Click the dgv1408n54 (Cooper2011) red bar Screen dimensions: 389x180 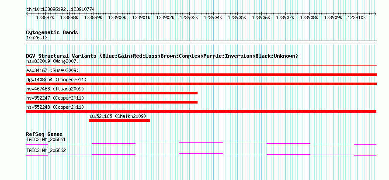click(201, 84)
